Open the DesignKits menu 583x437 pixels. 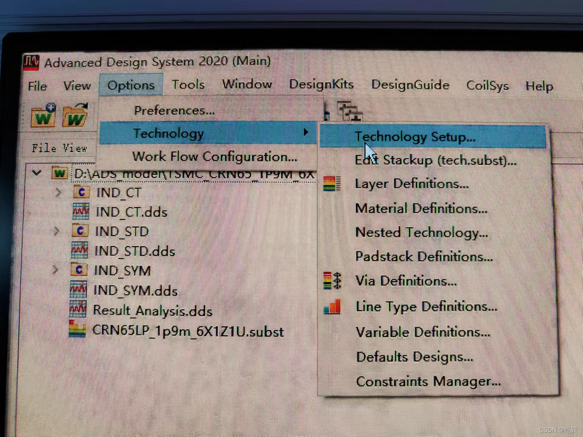pos(321,85)
